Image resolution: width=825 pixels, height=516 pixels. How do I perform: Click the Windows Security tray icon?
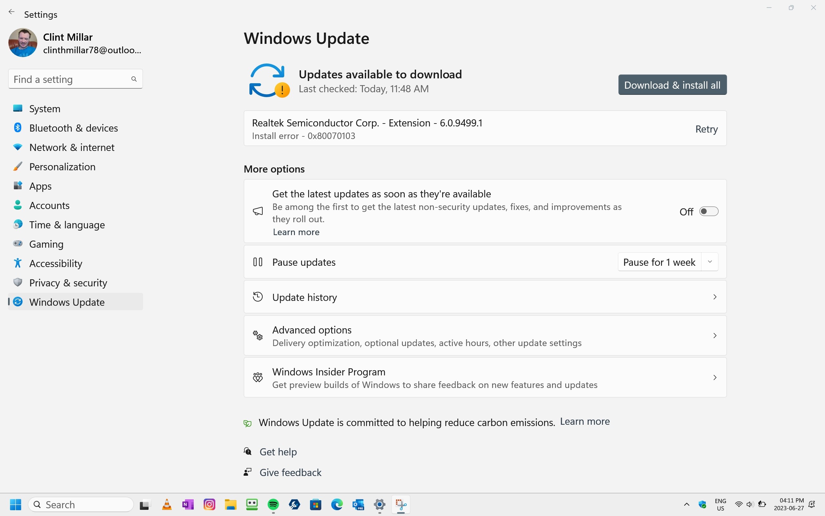[702, 504]
